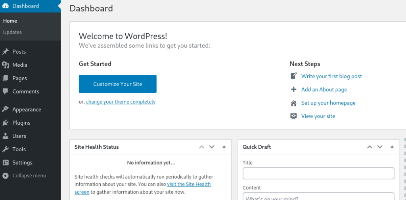Click the Collapse menu arrow icon

tap(6, 176)
